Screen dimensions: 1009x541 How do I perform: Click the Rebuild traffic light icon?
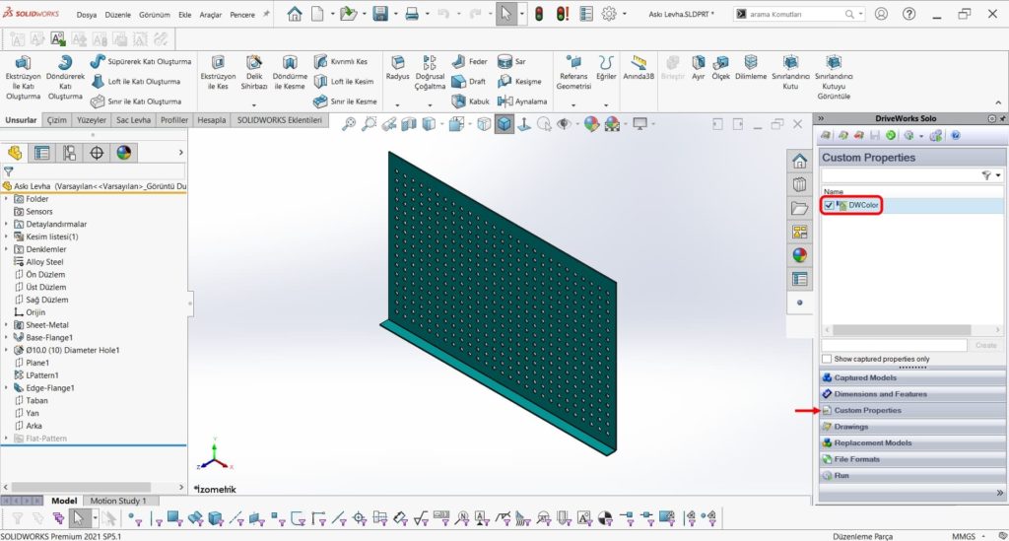(x=539, y=14)
